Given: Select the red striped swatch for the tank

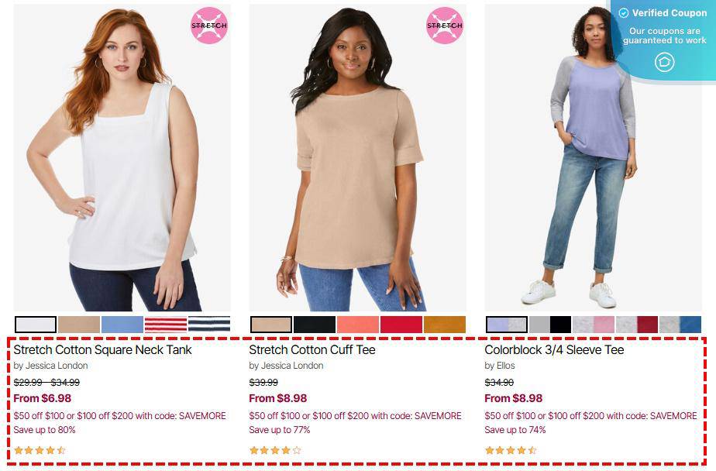Looking at the screenshot, I should [x=166, y=325].
